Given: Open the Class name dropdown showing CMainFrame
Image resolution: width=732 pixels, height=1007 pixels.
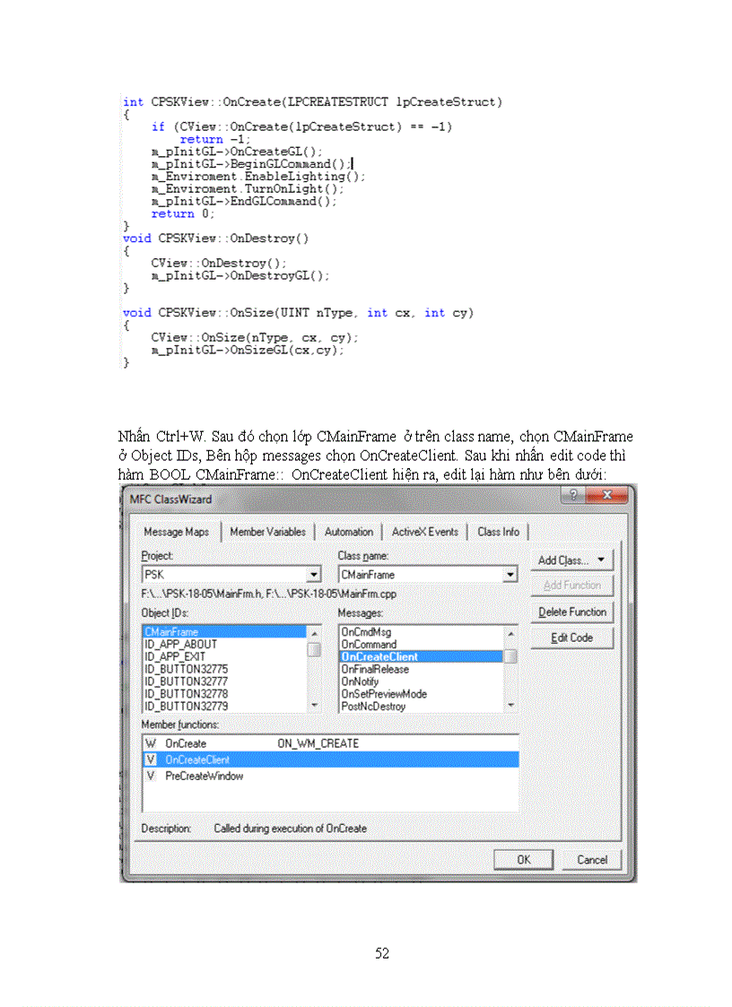Looking at the screenshot, I should (x=511, y=574).
